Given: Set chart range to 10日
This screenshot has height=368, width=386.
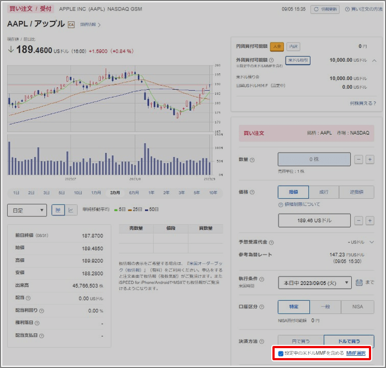Looking at the screenshot, I should click(78, 193).
